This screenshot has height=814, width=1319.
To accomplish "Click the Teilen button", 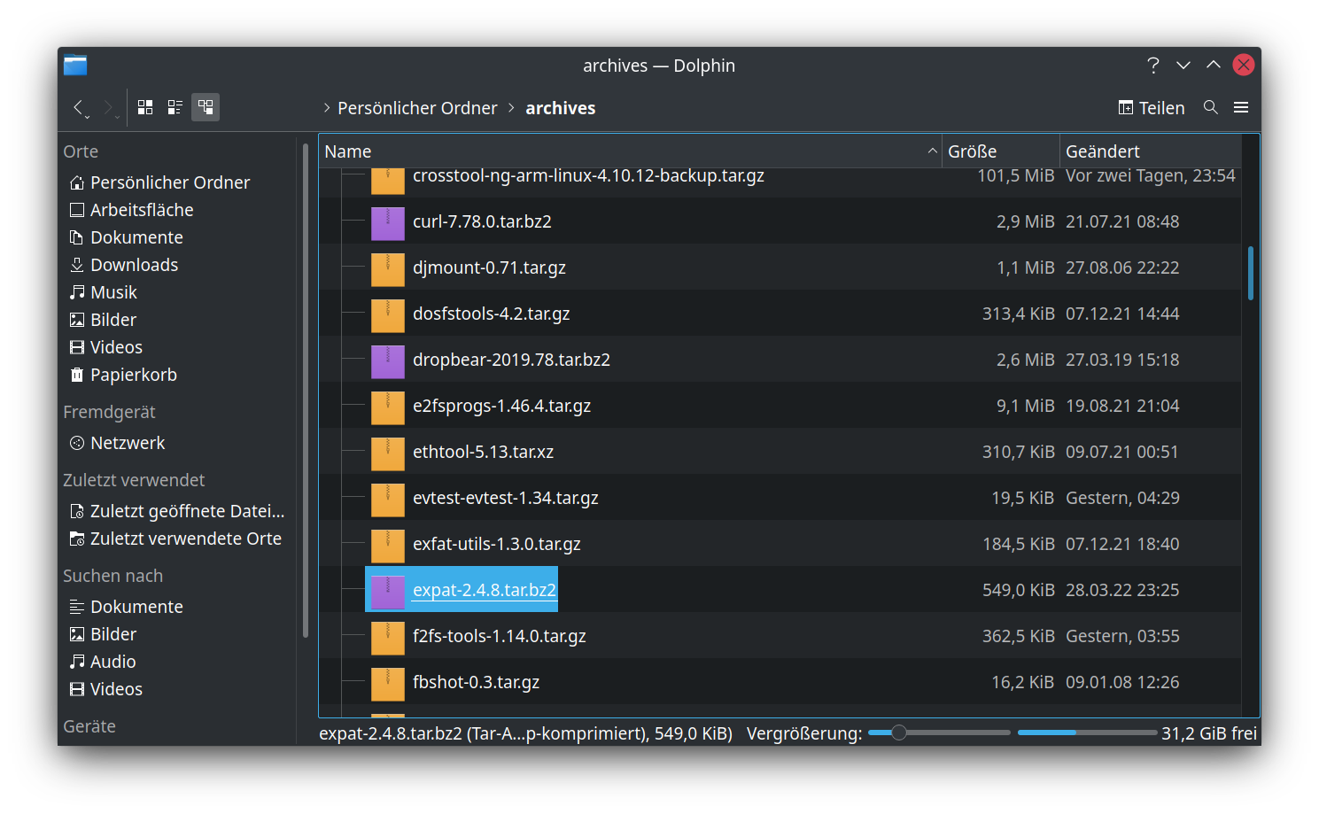I will pyautogui.click(x=1152, y=108).
